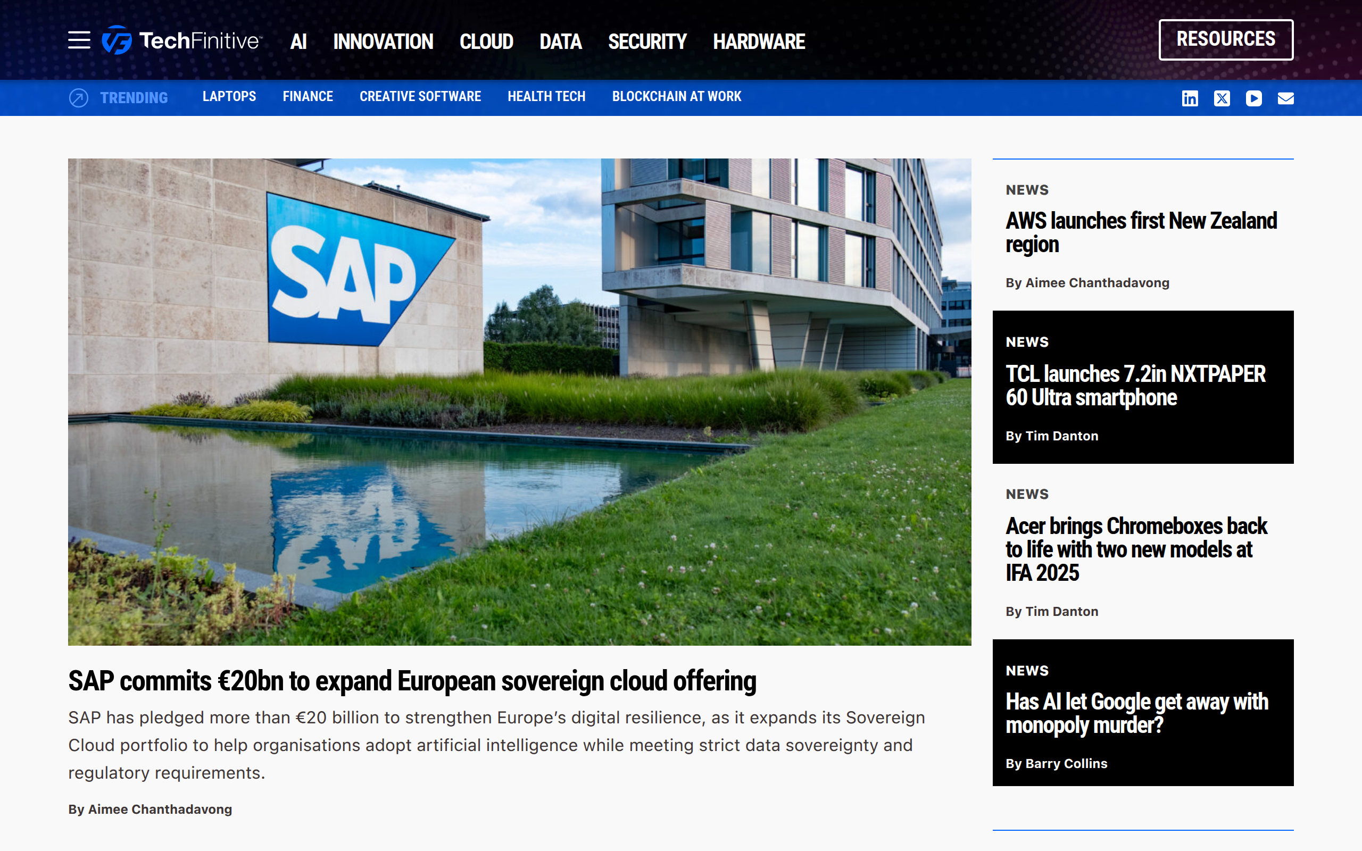Open TCL launches NXTPAPER 60 Ultra article
Screen dimensions: 1362x851
tap(1136, 386)
